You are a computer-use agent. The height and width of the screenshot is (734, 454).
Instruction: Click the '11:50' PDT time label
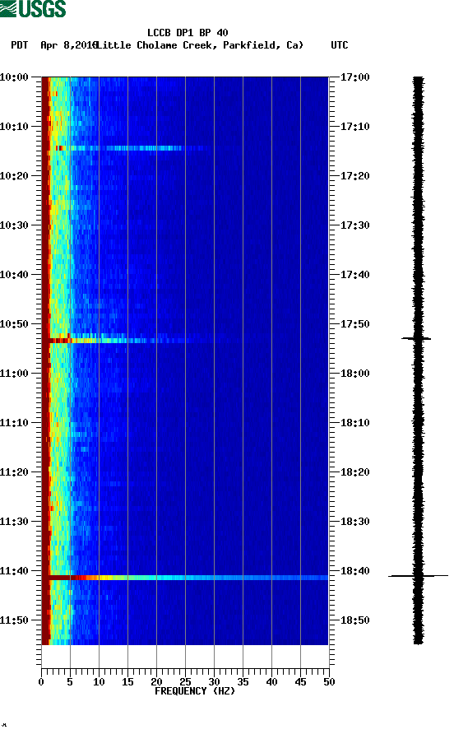[x=14, y=620]
